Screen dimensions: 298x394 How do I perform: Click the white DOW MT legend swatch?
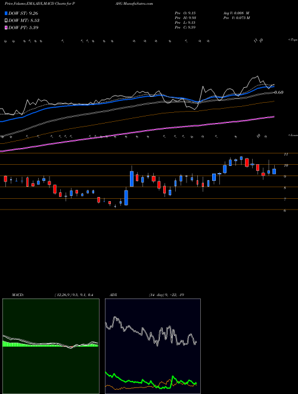[x=7, y=21]
